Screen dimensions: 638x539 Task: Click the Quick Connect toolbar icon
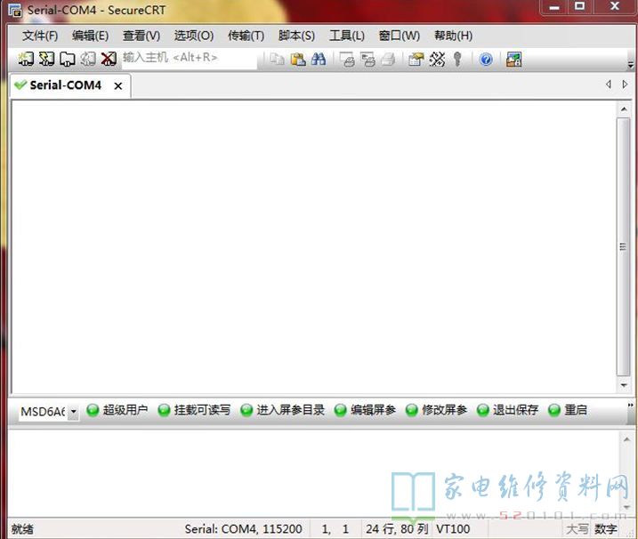[46, 59]
